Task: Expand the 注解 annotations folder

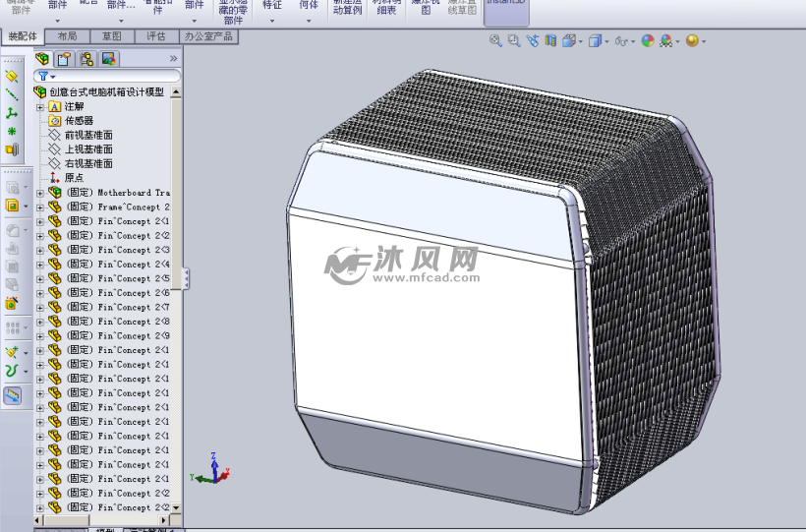Action: [x=40, y=106]
